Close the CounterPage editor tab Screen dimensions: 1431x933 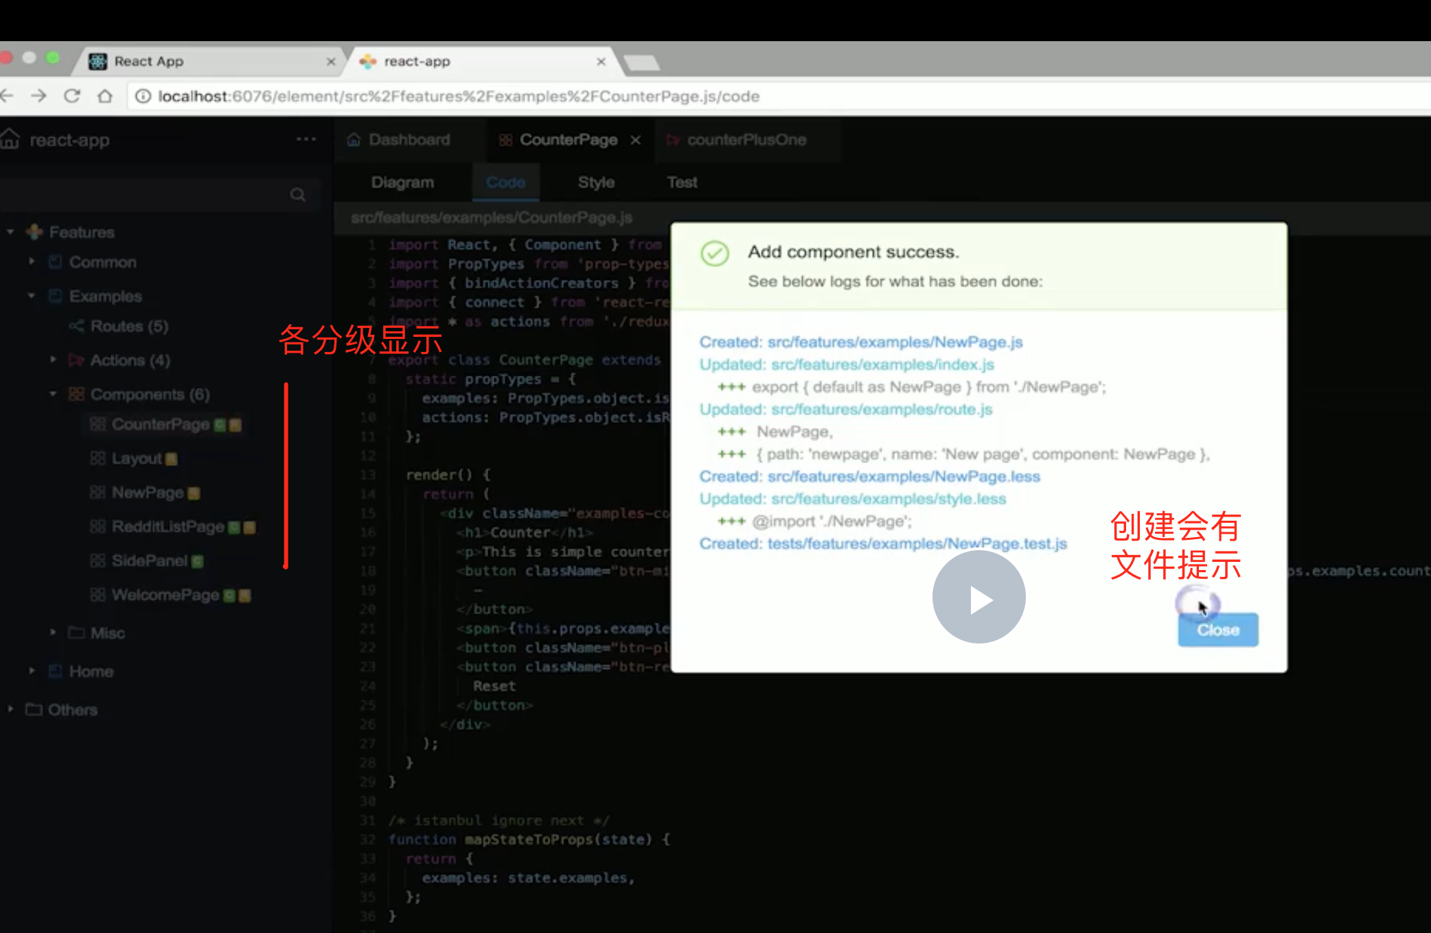[636, 140]
